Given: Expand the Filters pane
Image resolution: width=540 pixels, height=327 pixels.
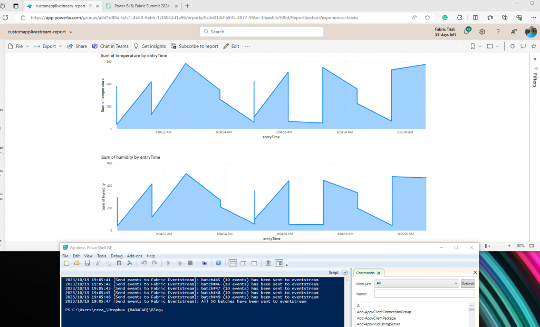Looking at the screenshot, I should pos(534,79).
